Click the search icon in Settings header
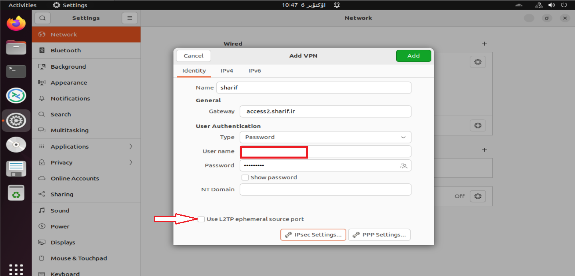This screenshot has height=276, width=575. [42, 18]
